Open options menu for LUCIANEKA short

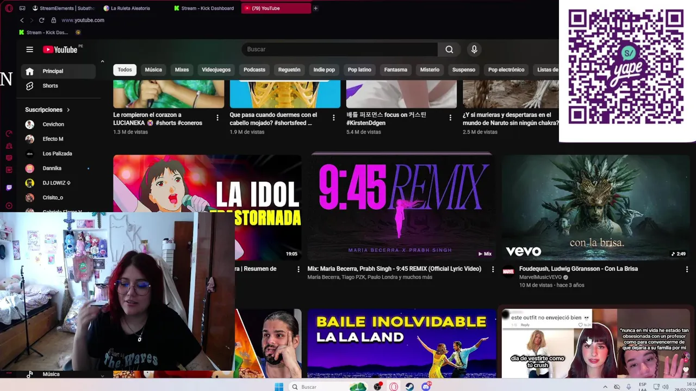point(217,117)
